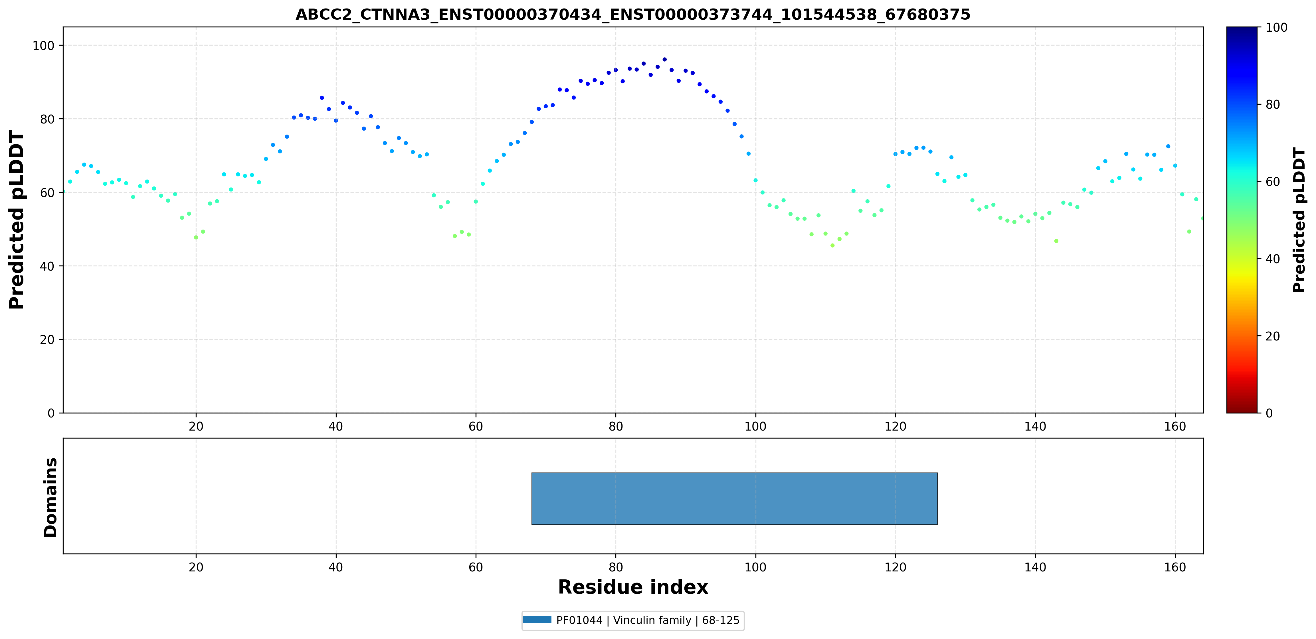Click the Predicted pLDDT y-axis label
Viewport: 1316px width, 639px height.
point(16,220)
